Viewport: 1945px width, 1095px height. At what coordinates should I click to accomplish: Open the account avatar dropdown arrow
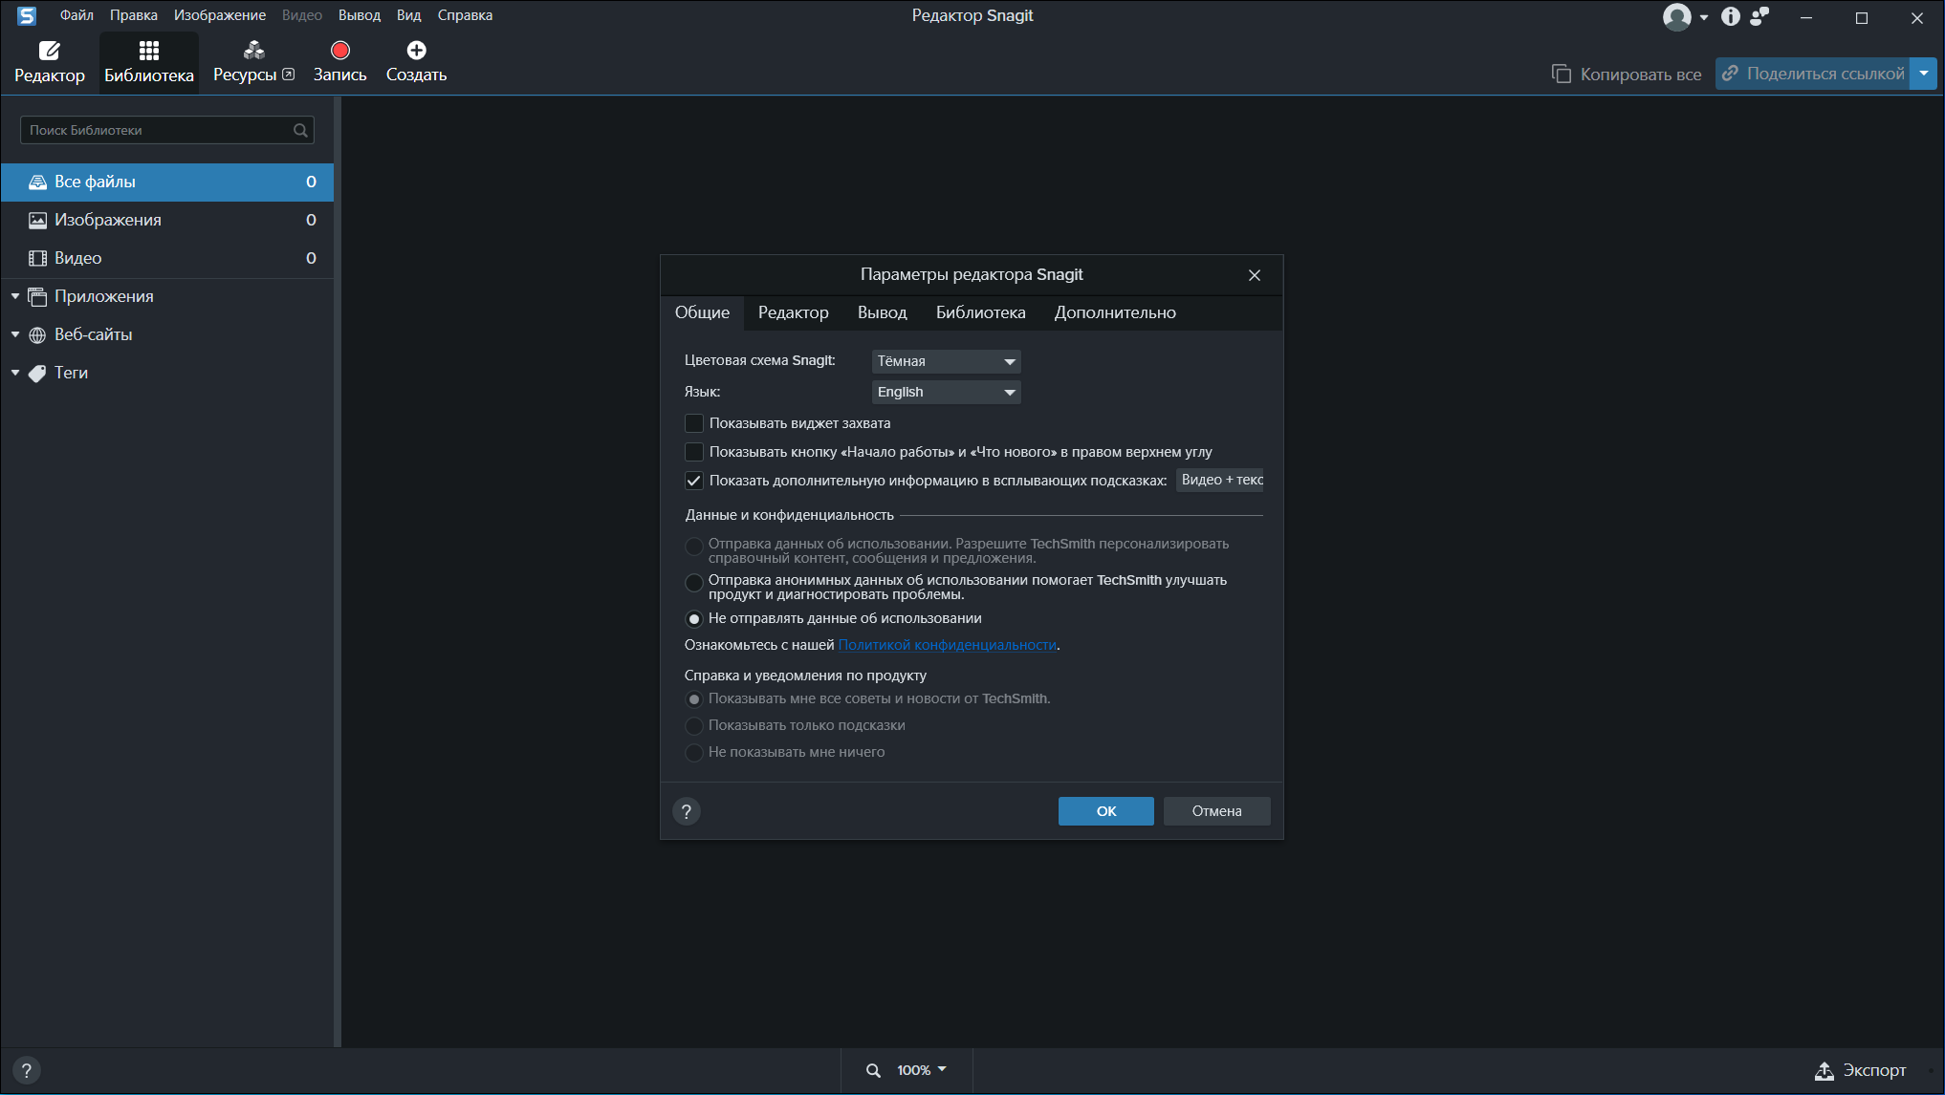click(1704, 17)
